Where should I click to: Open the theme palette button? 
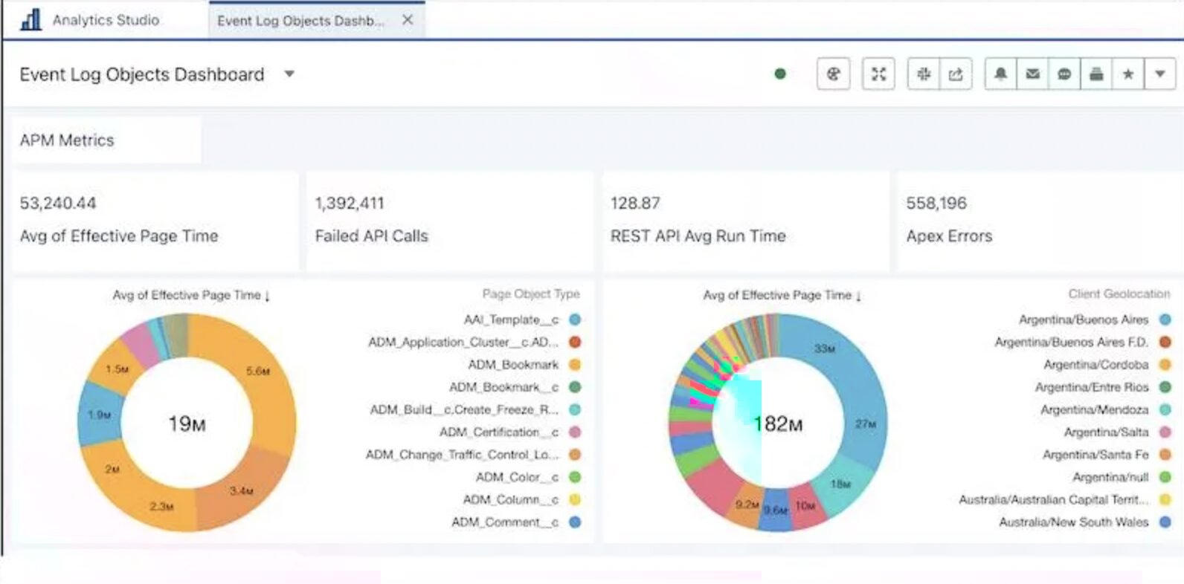point(833,74)
